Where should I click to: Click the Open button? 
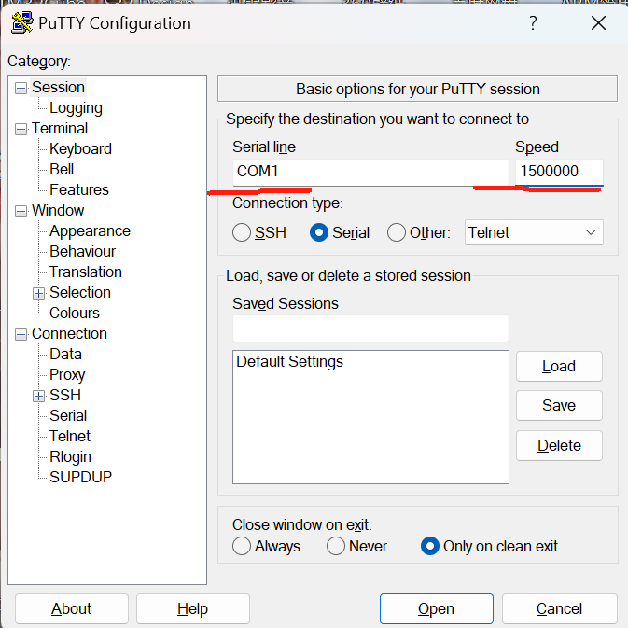click(436, 608)
